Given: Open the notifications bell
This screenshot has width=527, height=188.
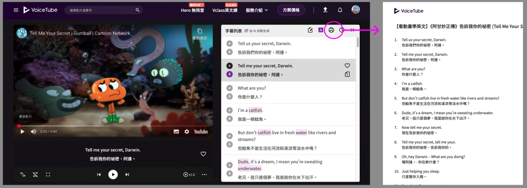Looking at the screenshot, I should click(340, 10).
